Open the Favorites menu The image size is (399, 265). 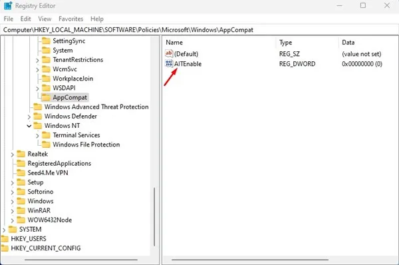click(70, 19)
